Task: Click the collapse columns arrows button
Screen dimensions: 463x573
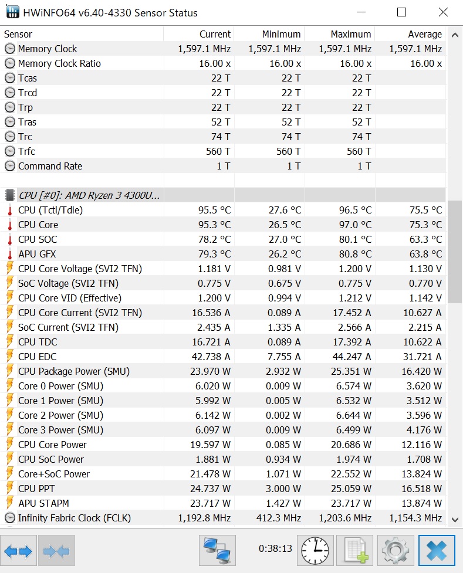Action: [x=56, y=551]
